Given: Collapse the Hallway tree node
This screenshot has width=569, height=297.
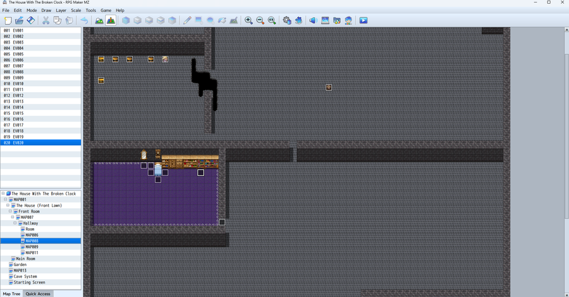Looking at the screenshot, I should click(x=15, y=223).
